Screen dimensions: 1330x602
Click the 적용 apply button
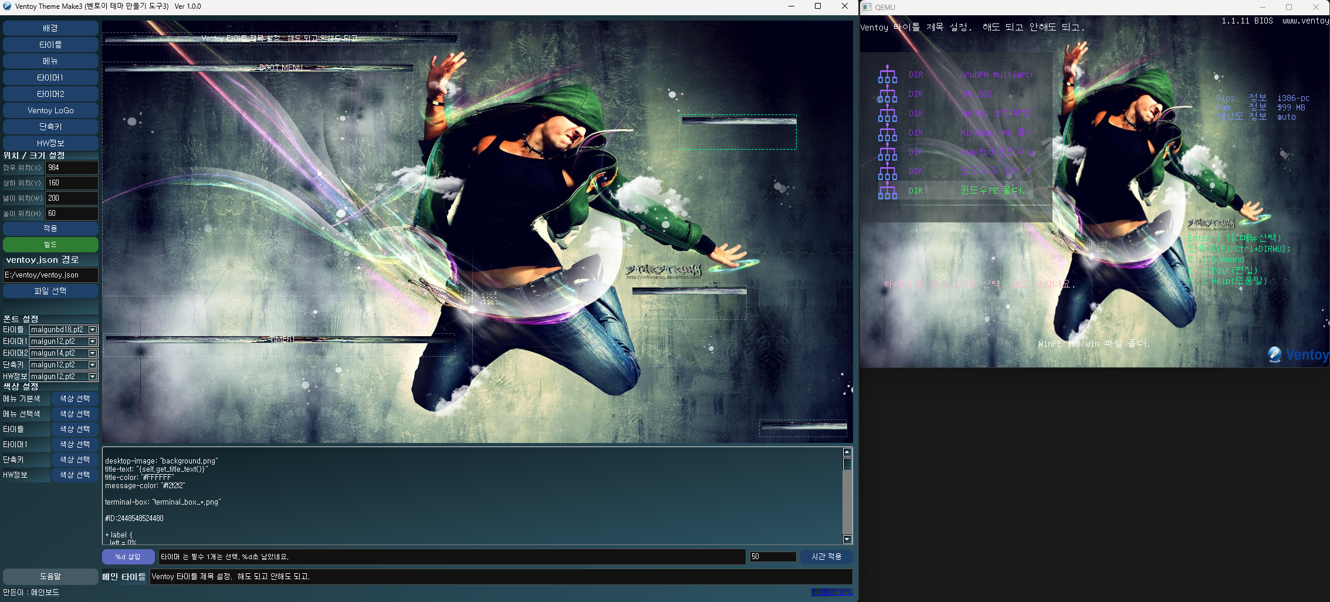pos(50,228)
